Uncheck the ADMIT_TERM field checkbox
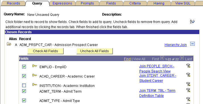Screen dimensions: 203x104 (x=24, y=91)
